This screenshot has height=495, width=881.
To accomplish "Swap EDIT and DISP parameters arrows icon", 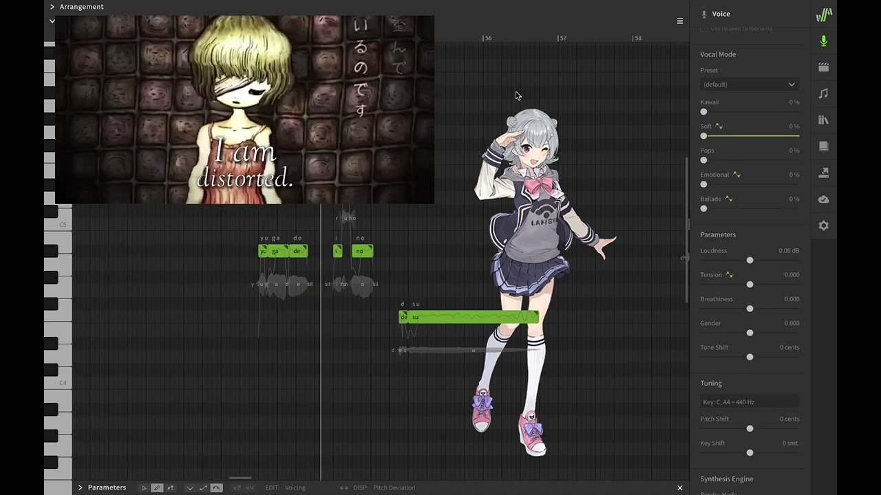I will [x=344, y=487].
